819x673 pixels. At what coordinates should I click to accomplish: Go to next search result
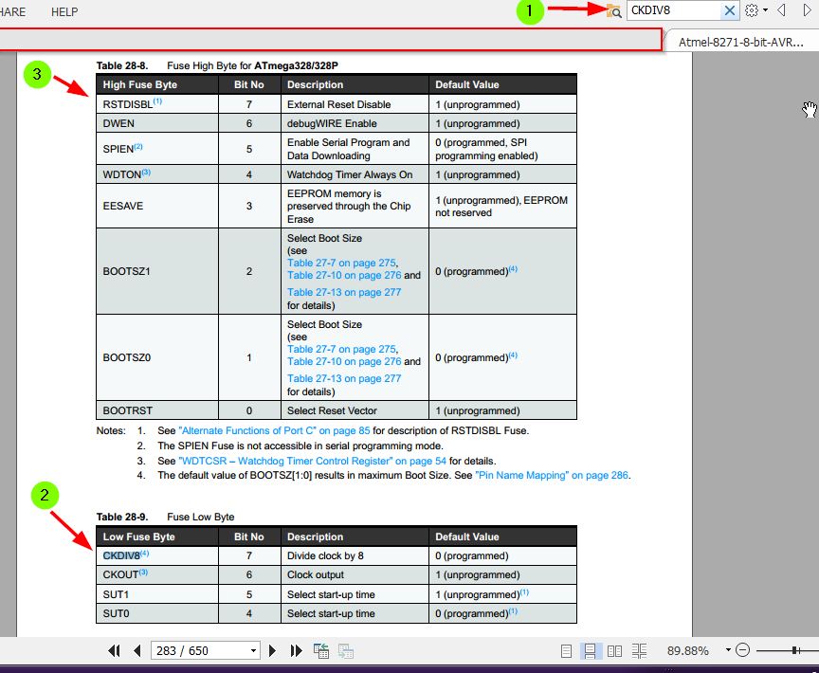(x=807, y=10)
